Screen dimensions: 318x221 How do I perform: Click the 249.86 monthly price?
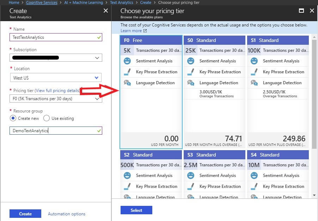click(x=294, y=139)
